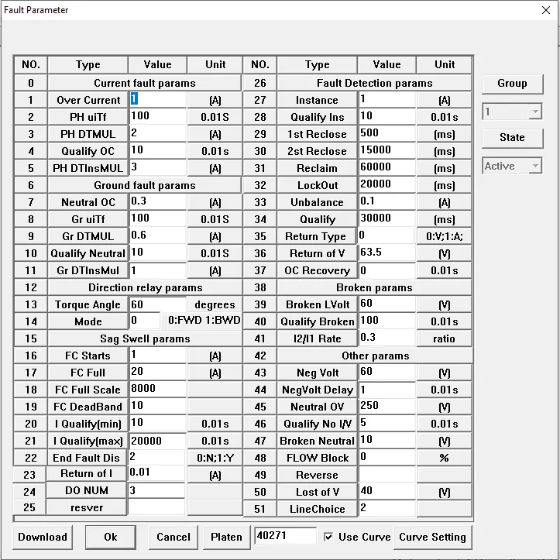This screenshot has height=560, width=560.
Task: Click the Qualify No I/V value field
Action: point(387,423)
